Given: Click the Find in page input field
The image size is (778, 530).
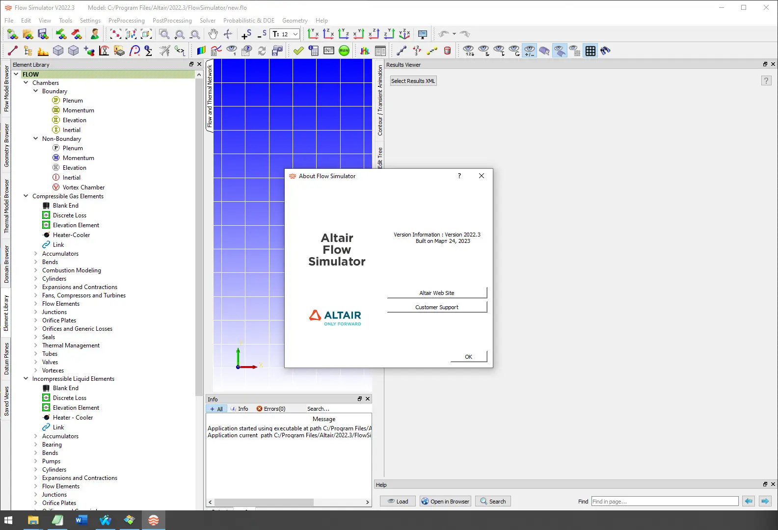Looking at the screenshot, I should [x=665, y=501].
